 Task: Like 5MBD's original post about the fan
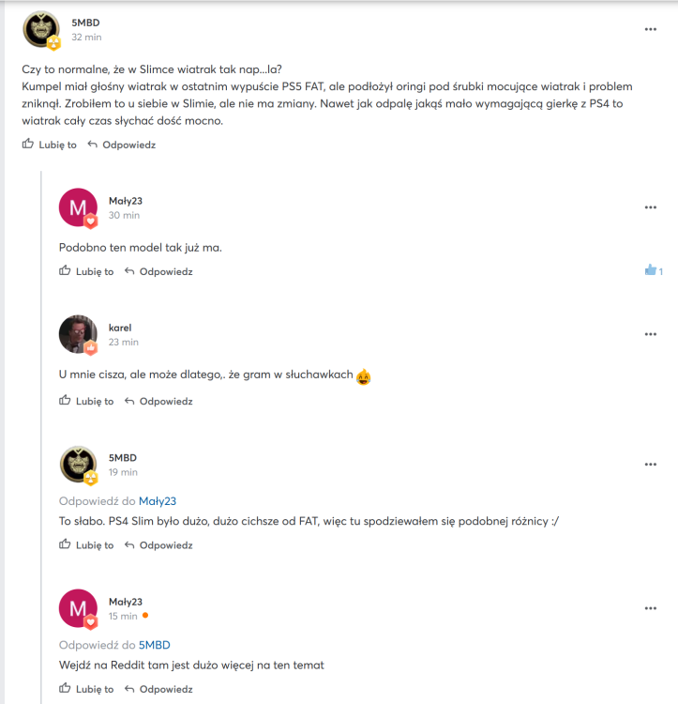(50, 145)
